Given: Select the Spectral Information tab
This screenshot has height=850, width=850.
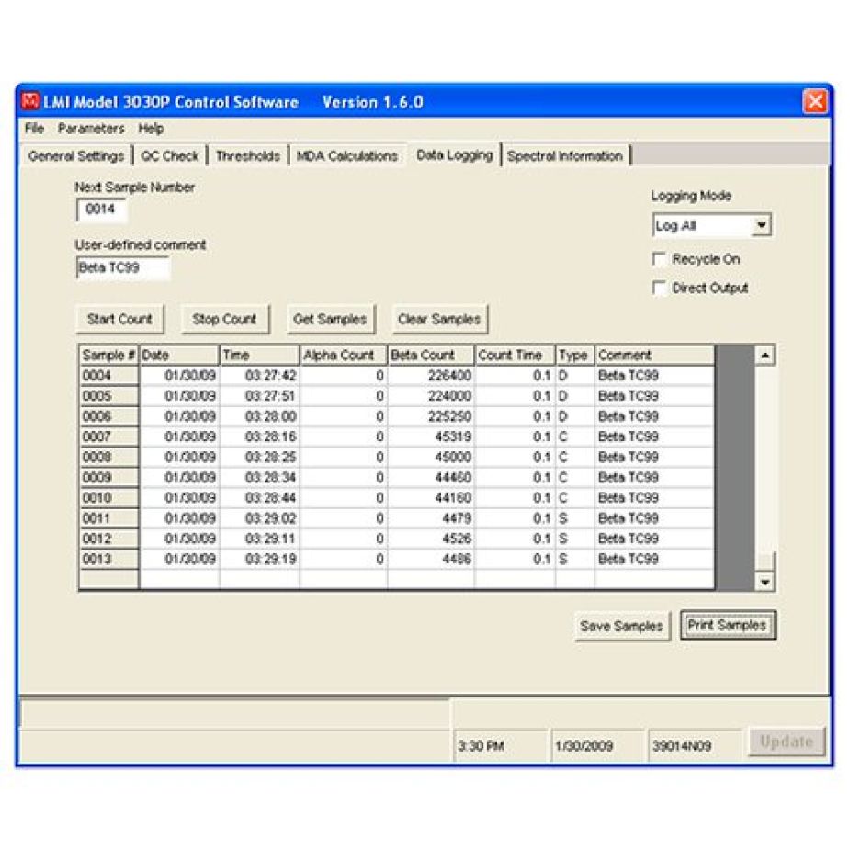Looking at the screenshot, I should click(x=565, y=156).
